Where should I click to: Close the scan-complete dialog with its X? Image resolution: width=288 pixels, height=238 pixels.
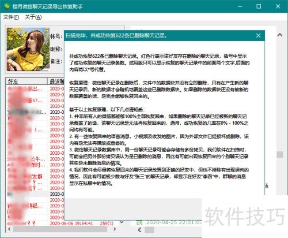tap(258, 36)
